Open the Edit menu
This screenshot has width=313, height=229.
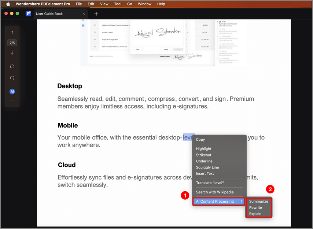point(91,4)
